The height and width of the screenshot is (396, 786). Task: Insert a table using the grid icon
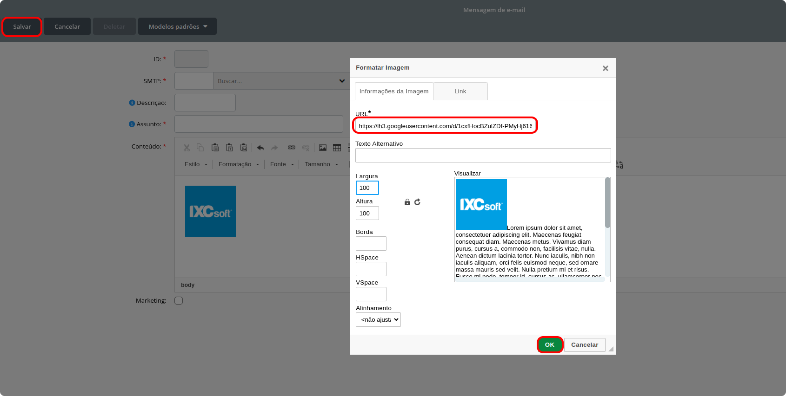point(337,148)
